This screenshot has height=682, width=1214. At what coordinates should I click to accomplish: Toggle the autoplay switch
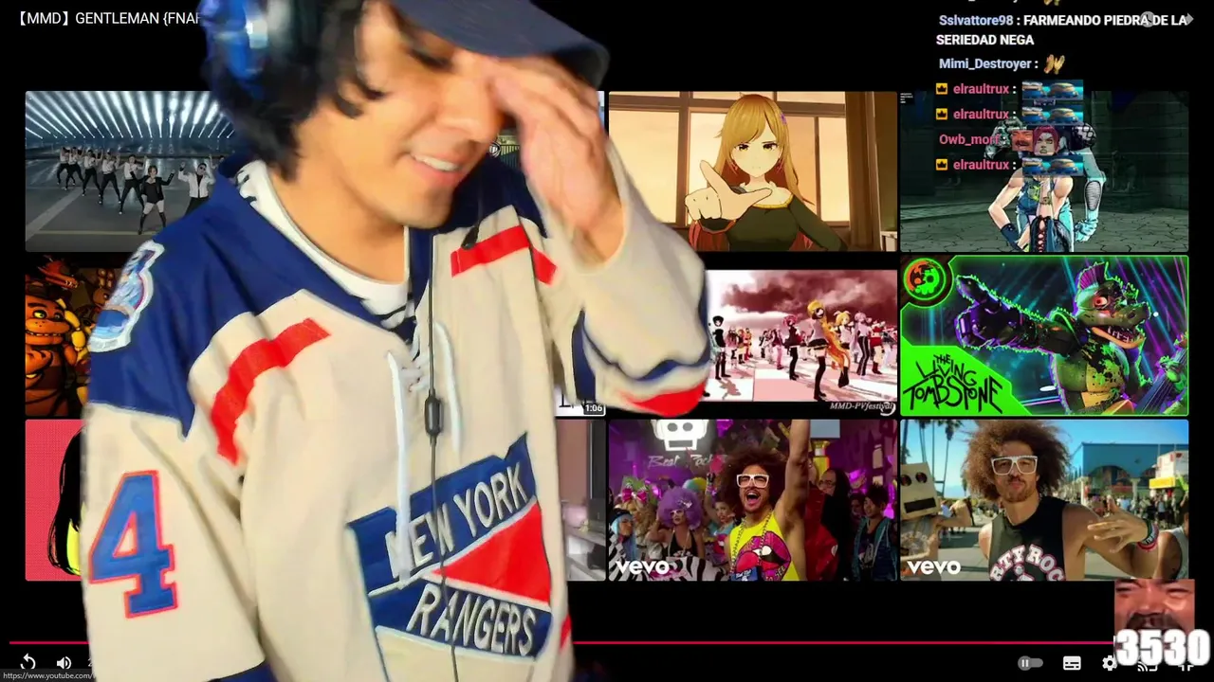[x=1029, y=663]
